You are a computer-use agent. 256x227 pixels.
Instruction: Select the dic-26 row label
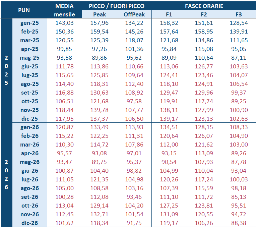[x=29, y=223]
